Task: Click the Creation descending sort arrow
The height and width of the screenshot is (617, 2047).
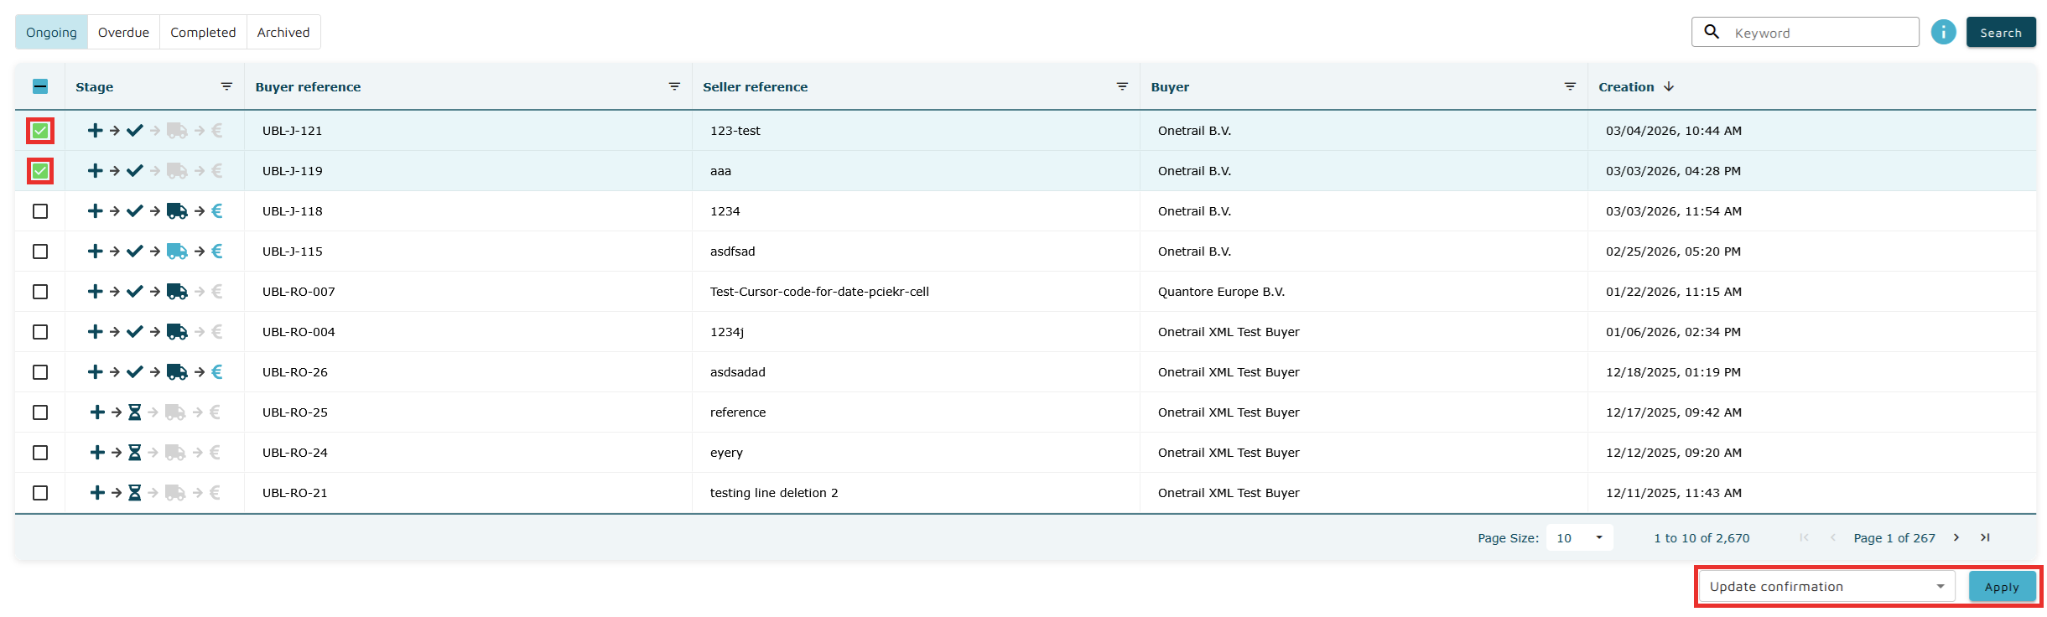Action: click(x=1669, y=86)
